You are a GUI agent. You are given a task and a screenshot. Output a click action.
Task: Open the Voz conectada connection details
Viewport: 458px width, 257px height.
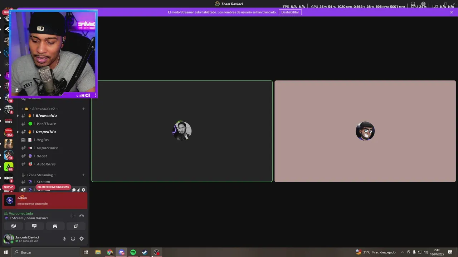pyautogui.click(x=21, y=213)
